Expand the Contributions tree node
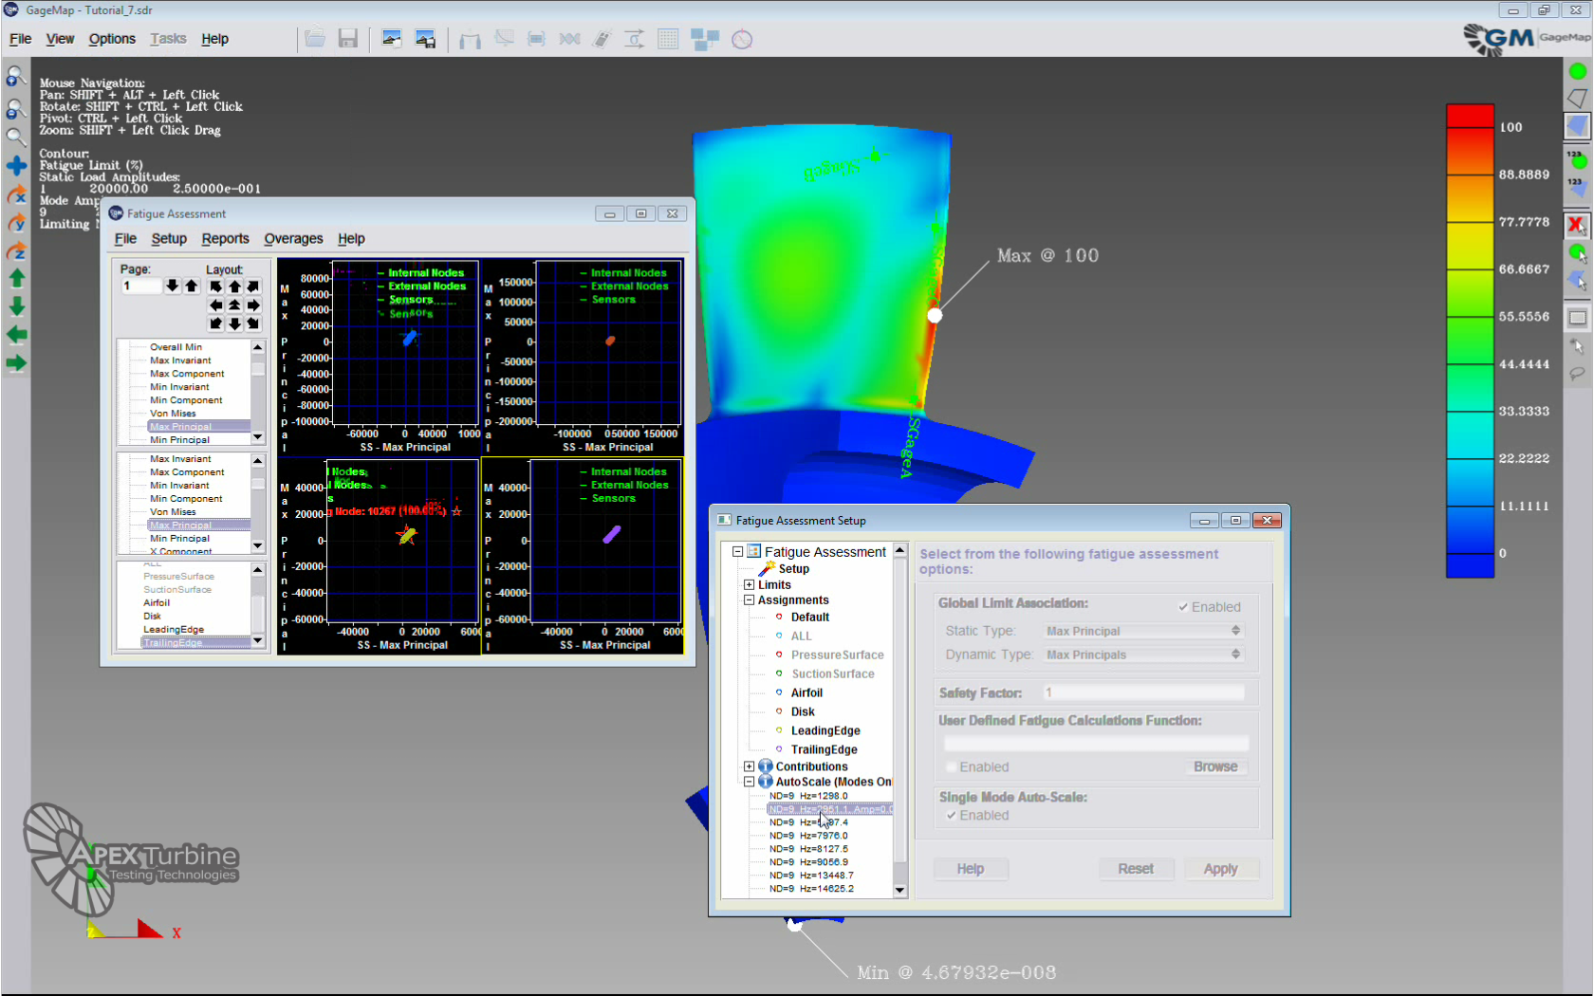 (x=750, y=766)
